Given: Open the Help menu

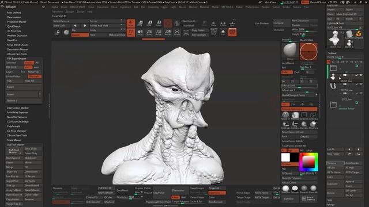Looking at the screenshot, I should tap(90, 11).
